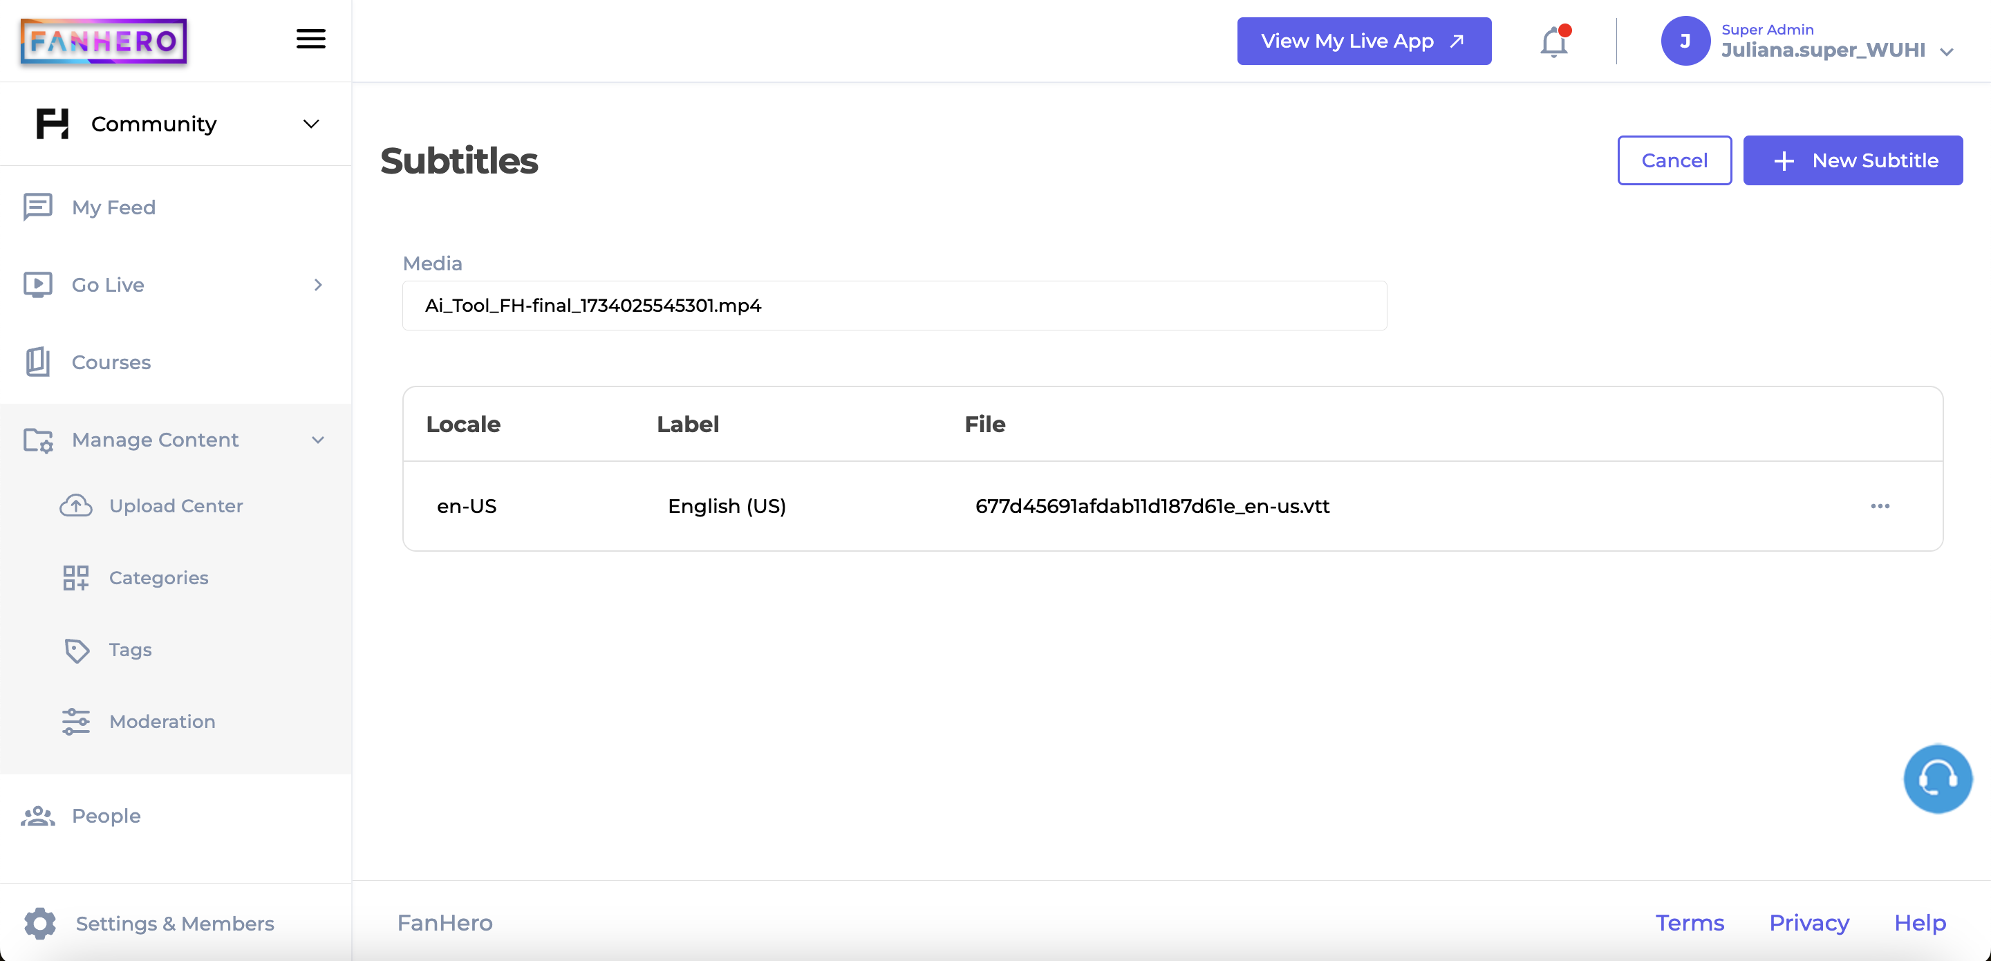The width and height of the screenshot is (1991, 961).
Task: Click the Cancel button
Action: tap(1674, 160)
